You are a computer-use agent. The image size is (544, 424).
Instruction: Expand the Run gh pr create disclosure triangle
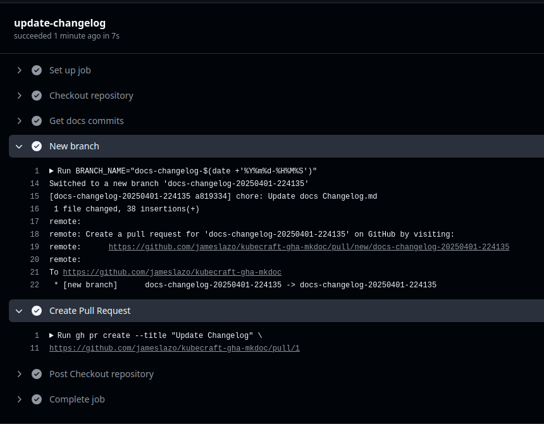click(x=51, y=335)
